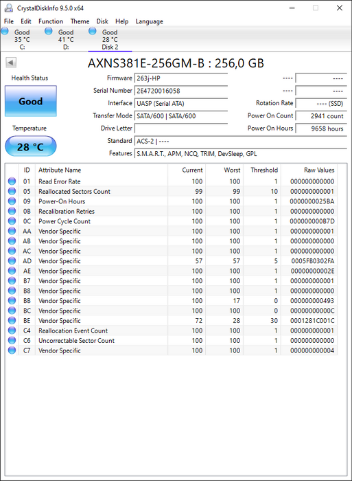Screen dimensions: 352x481
Task: Click the status orb of attribute AE
Action: [x=12, y=271]
